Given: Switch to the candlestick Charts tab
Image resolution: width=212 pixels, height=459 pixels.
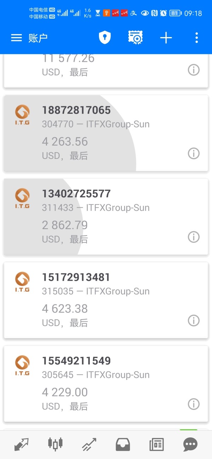Looking at the screenshot, I should tap(55, 445).
